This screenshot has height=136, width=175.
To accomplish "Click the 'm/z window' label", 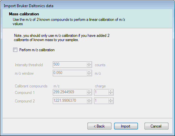I will point(24,73).
